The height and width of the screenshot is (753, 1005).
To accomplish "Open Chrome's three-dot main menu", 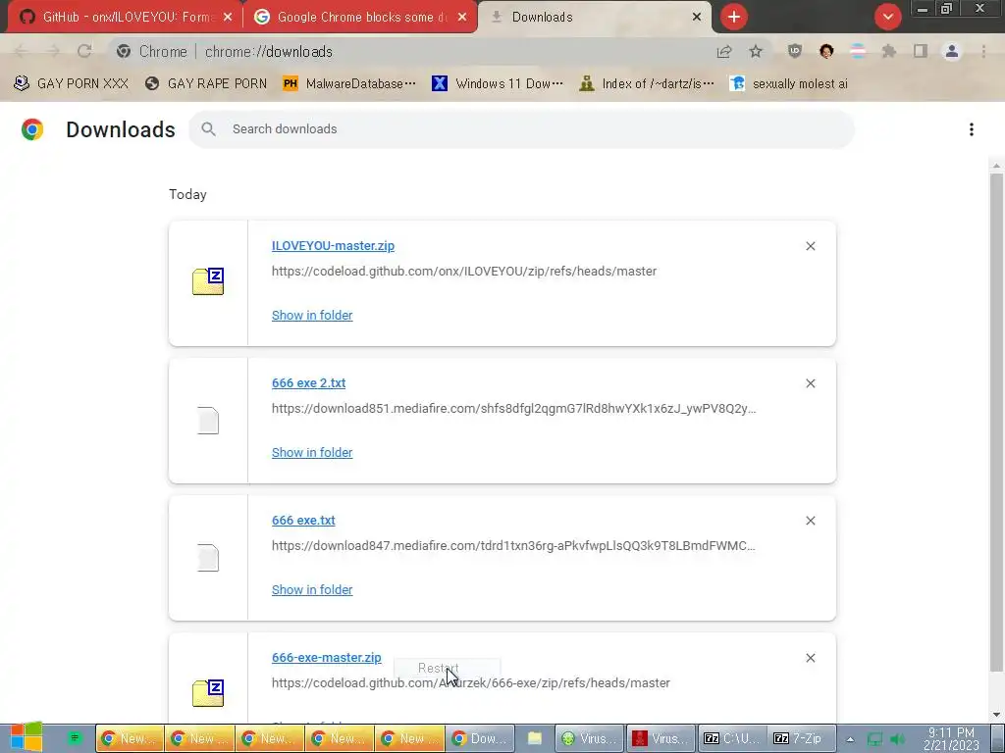I will [983, 51].
